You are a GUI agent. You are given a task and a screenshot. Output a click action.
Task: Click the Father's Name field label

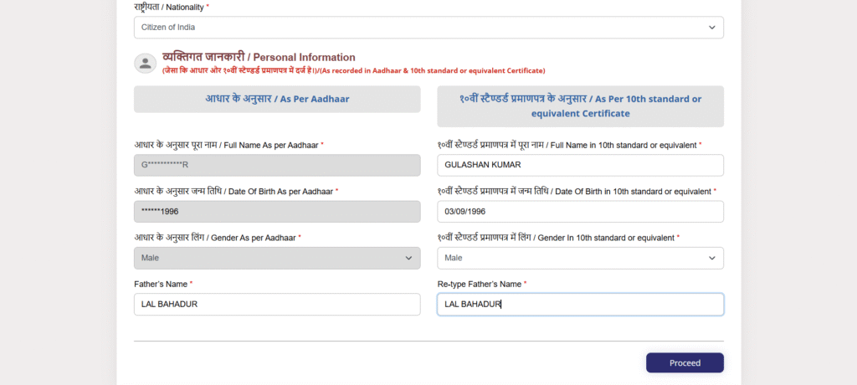[162, 285]
